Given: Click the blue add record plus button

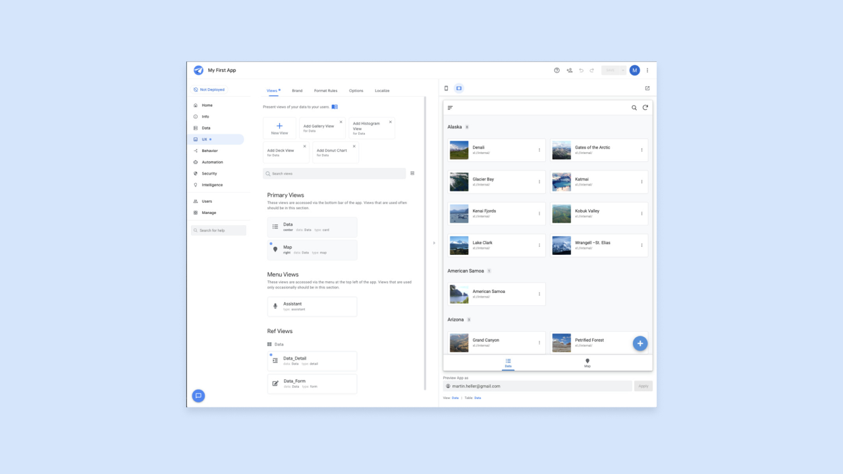Looking at the screenshot, I should pyautogui.click(x=640, y=344).
